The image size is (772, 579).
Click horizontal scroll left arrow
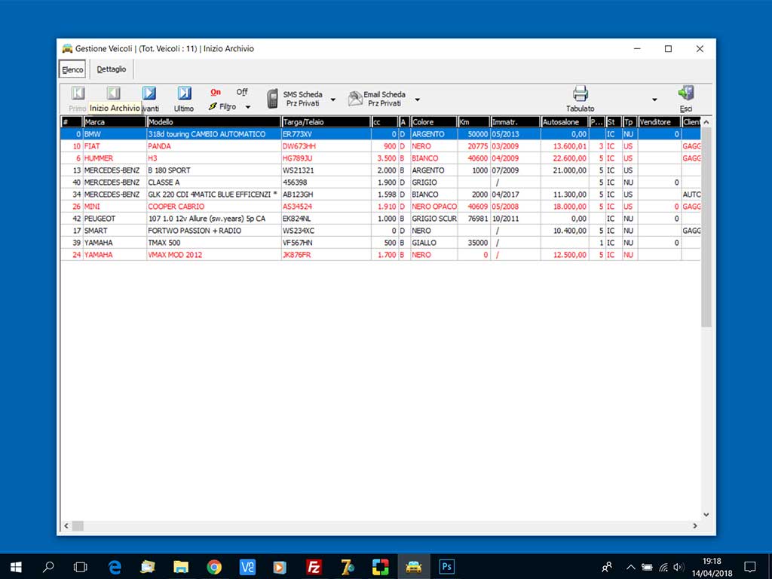click(x=66, y=525)
